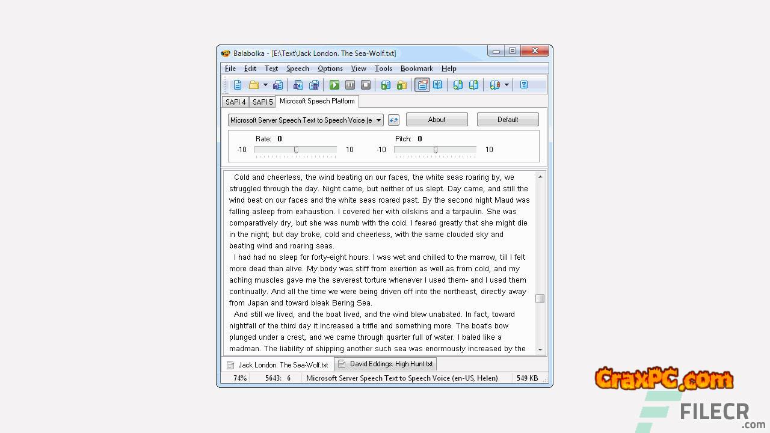Click the green read-clipboard toolbar icon

pos(386,85)
